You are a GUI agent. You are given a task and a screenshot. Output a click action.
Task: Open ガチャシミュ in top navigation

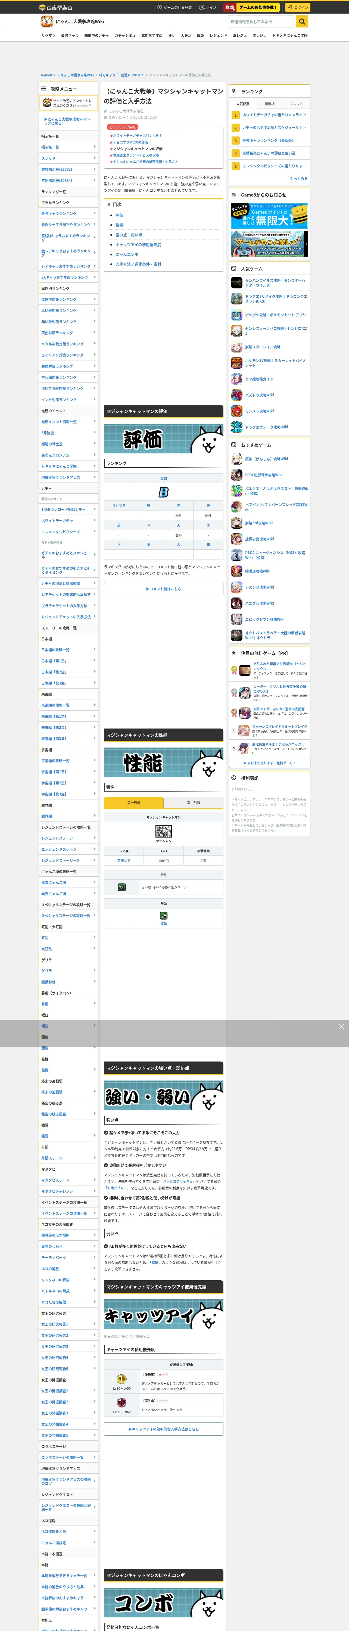(x=125, y=35)
